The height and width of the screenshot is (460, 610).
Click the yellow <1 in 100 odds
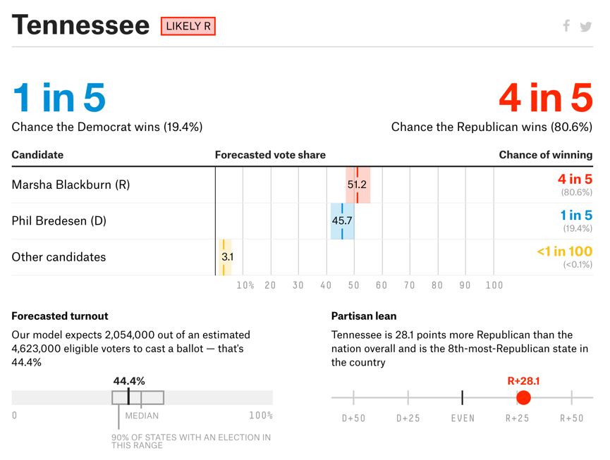[x=564, y=251]
